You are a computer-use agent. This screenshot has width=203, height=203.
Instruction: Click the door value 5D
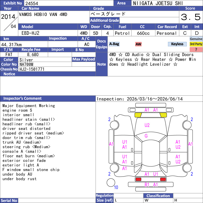[96, 33]
